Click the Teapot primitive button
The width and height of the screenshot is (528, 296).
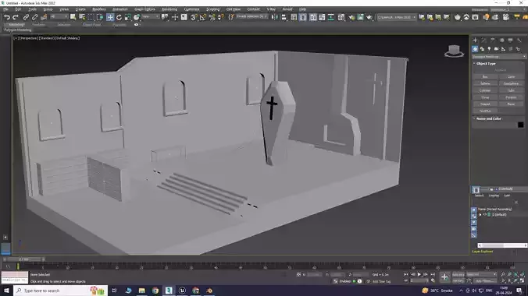pyautogui.click(x=485, y=104)
